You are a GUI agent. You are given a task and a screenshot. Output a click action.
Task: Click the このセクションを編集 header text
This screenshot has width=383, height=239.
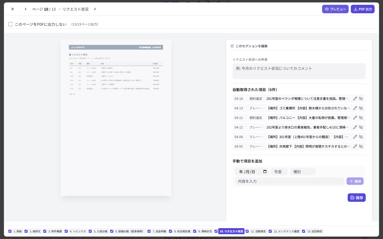tap(251, 46)
